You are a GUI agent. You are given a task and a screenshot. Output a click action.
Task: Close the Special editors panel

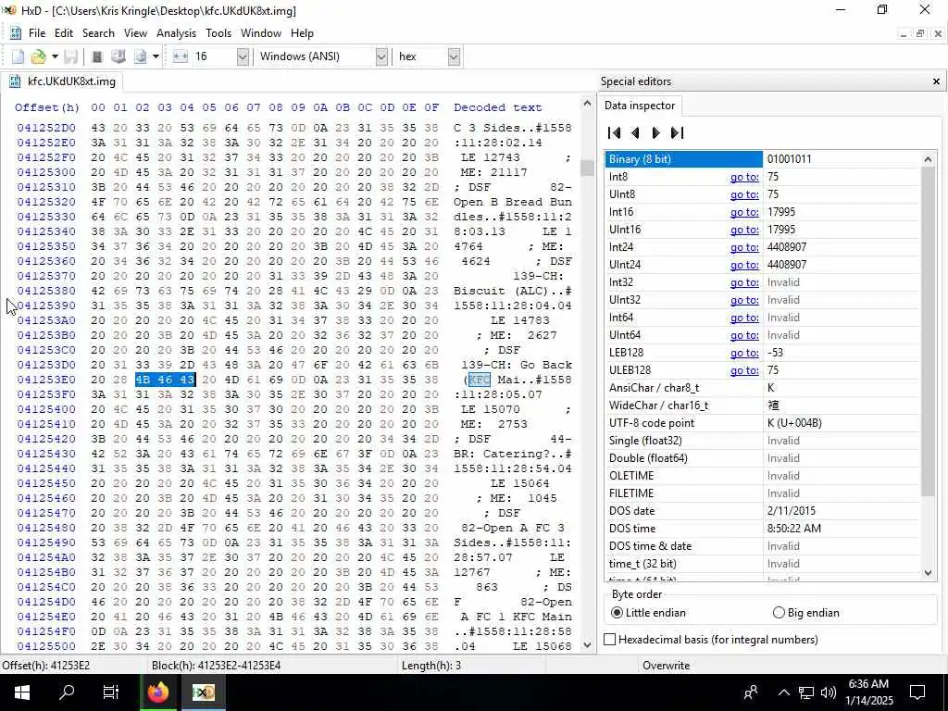[936, 81]
